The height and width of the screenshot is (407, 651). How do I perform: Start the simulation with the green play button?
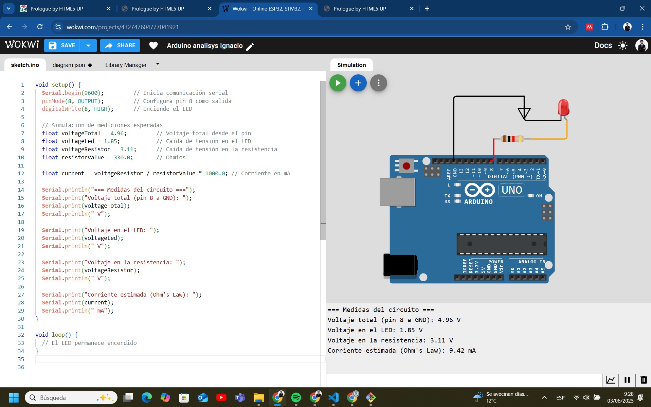point(338,83)
